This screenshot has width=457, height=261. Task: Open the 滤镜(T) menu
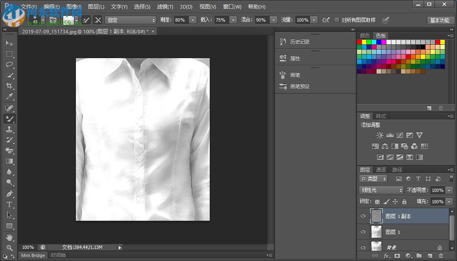coord(165,7)
